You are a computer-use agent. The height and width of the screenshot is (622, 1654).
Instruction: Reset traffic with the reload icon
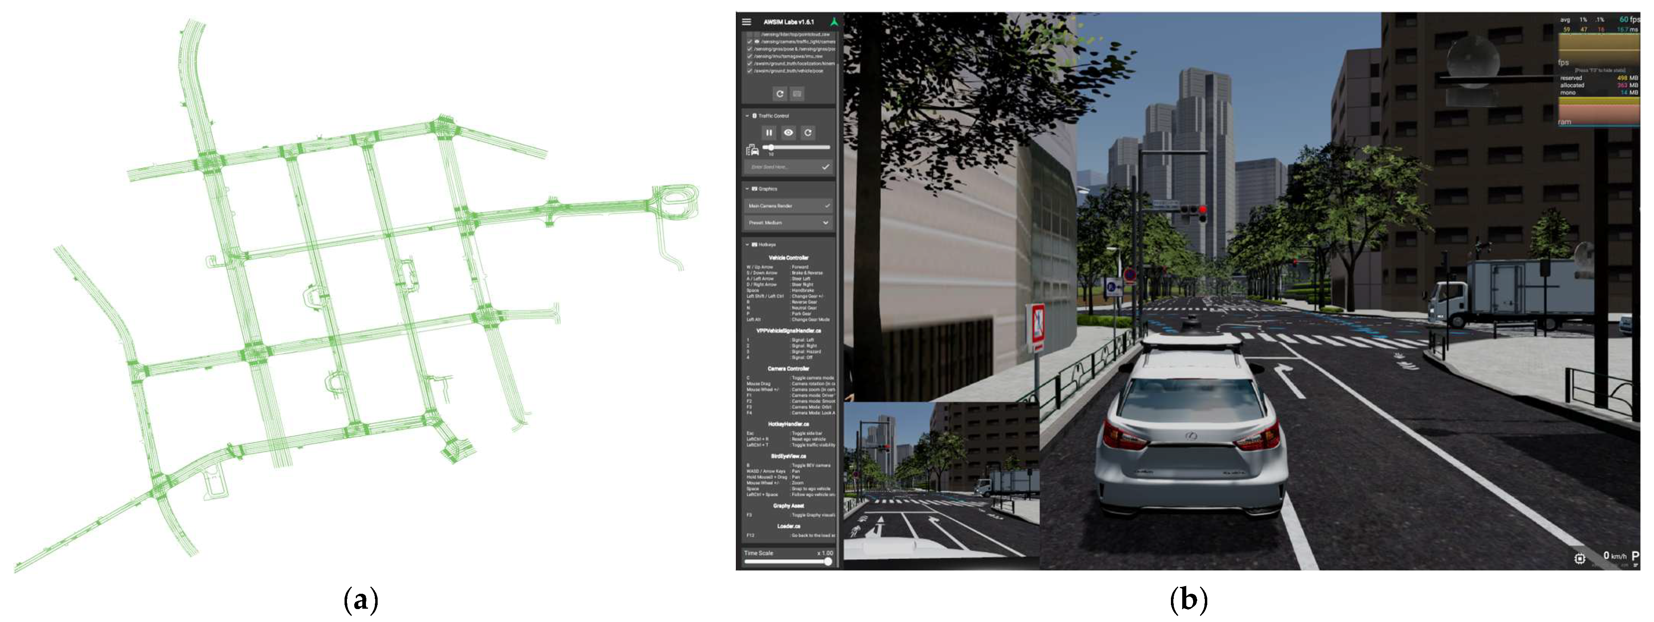point(808,133)
